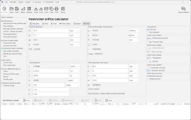This screenshot has height=120, width=191.
Task: Click the Save disk icon in toolbar
Action: coord(17,9)
